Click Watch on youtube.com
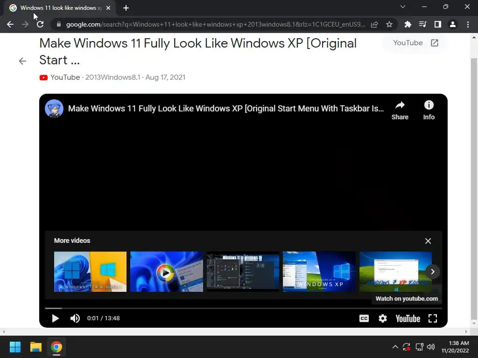The image size is (478, 358). (x=407, y=299)
